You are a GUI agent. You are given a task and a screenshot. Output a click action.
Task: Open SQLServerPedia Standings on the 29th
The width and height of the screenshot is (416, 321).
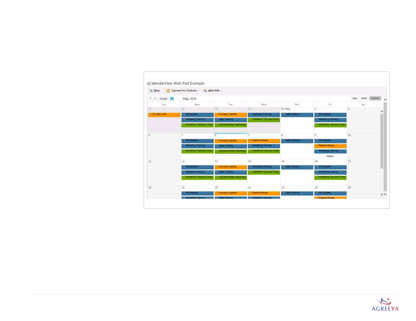(231, 125)
